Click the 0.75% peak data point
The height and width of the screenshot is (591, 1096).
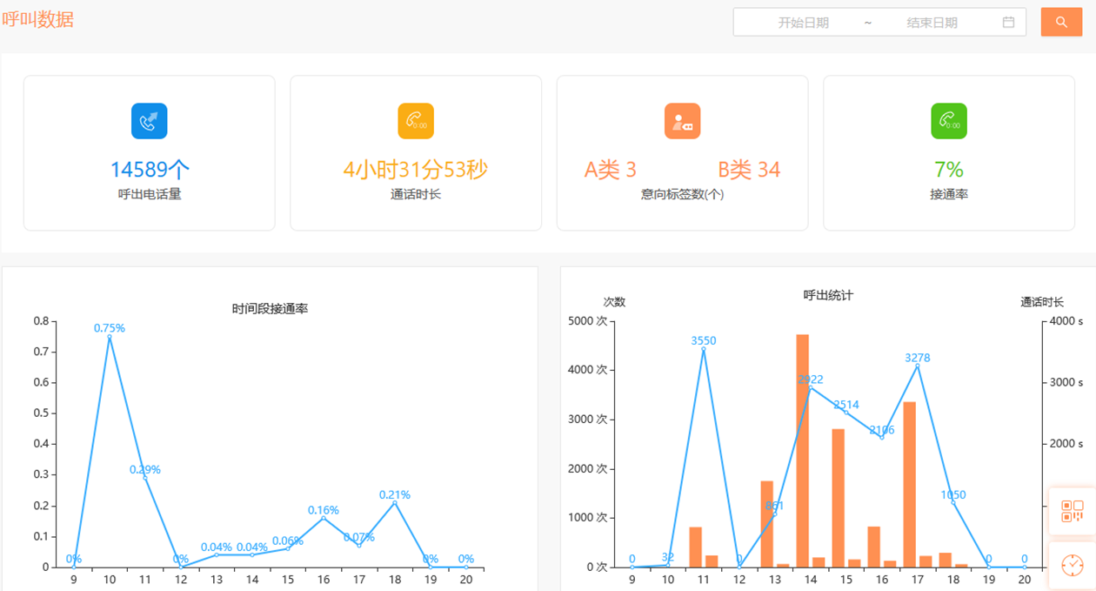[x=110, y=337]
